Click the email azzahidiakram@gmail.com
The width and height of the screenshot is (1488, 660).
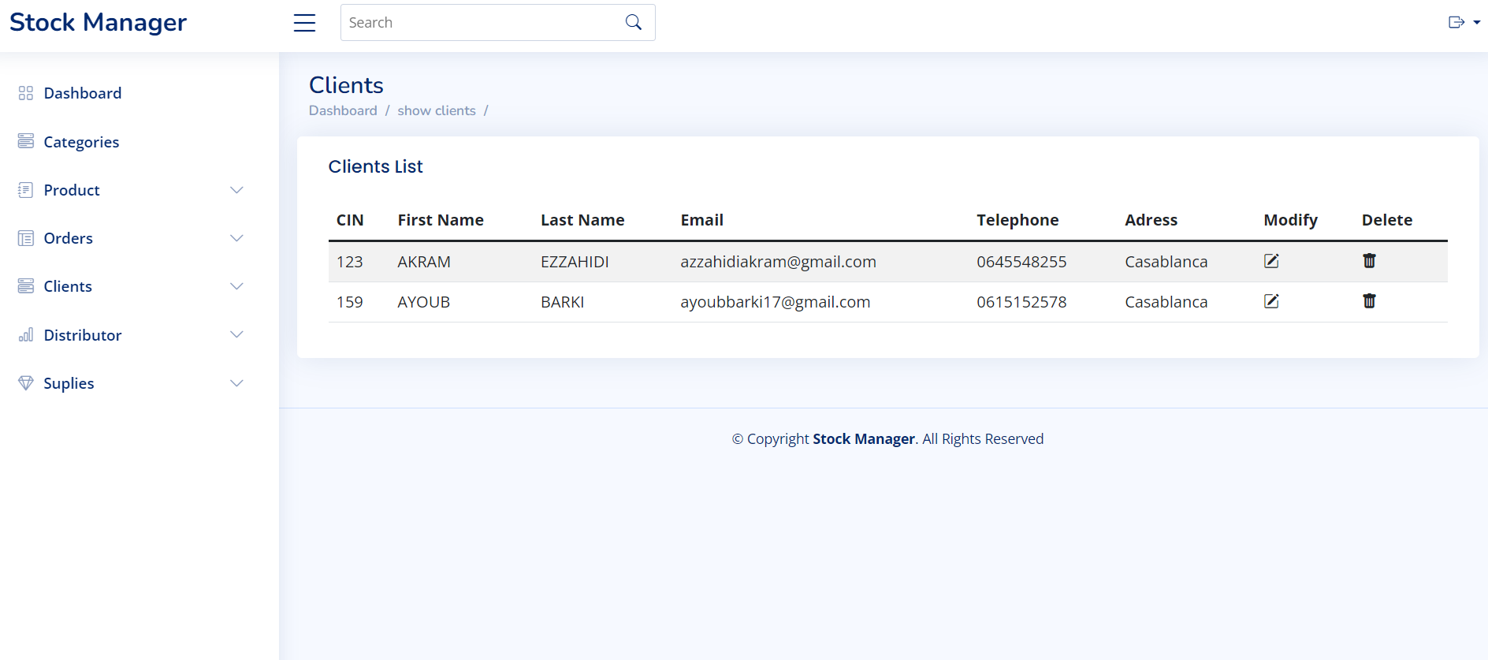[778, 262]
